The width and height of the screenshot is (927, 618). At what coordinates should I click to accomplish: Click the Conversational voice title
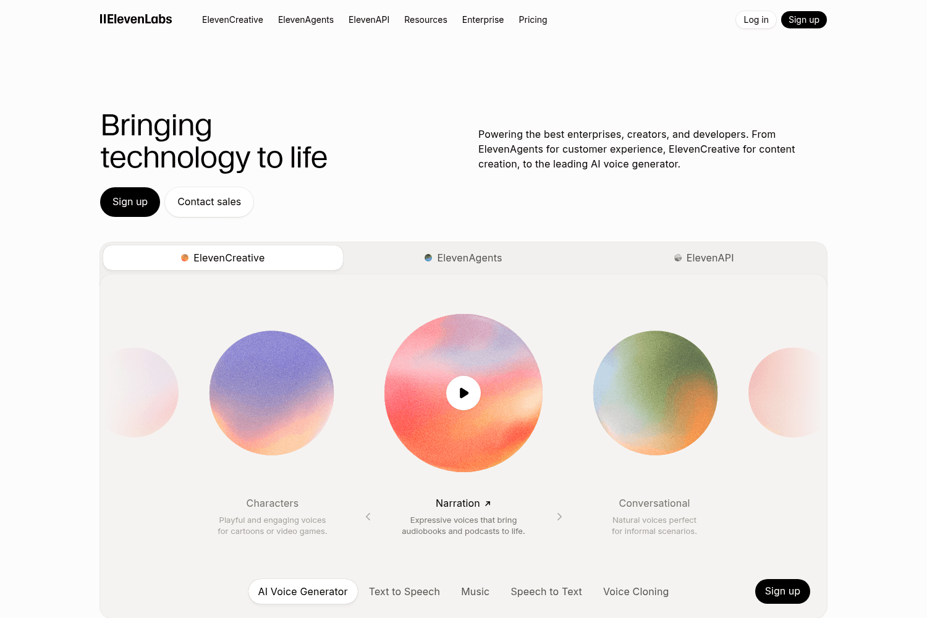pyautogui.click(x=654, y=504)
